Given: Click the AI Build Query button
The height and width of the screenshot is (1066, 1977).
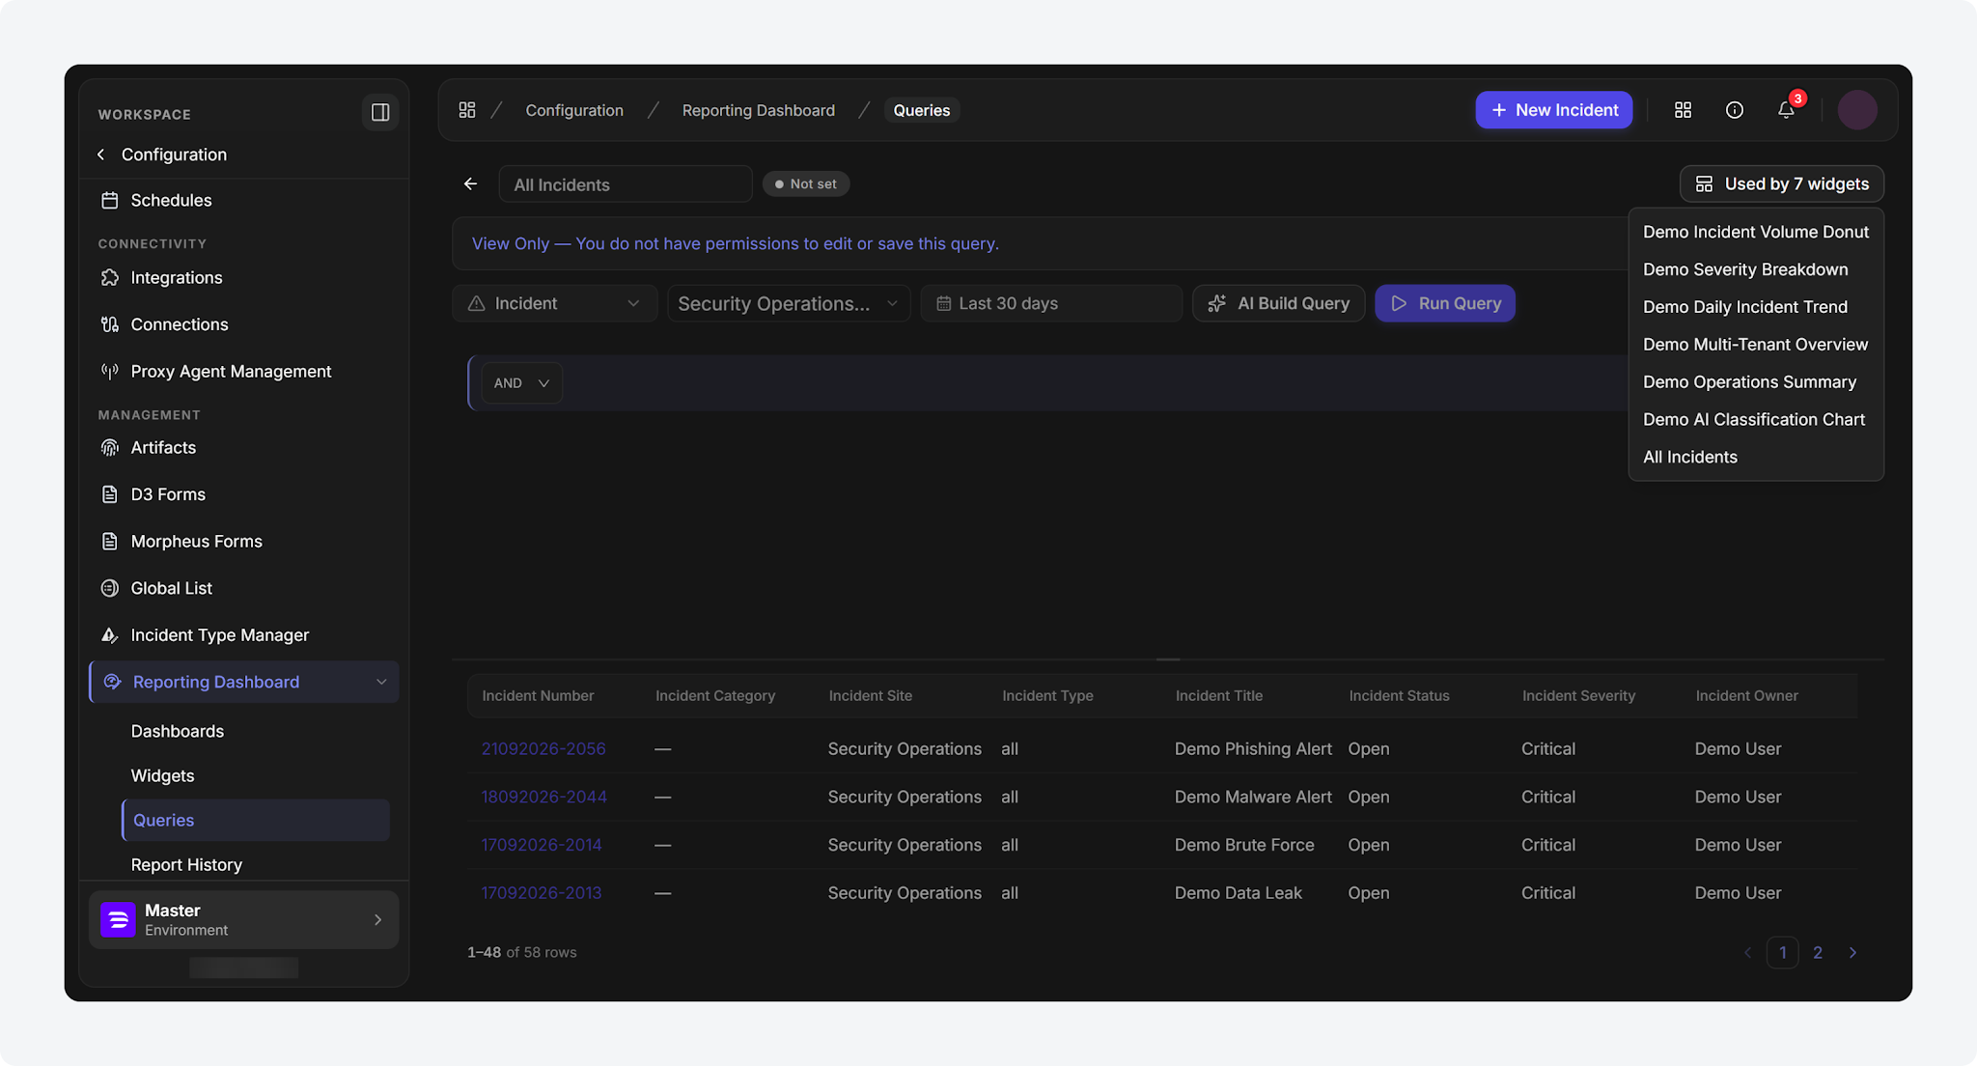Looking at the screenshot, I should pyautogui.click(x=1279, y=303).
